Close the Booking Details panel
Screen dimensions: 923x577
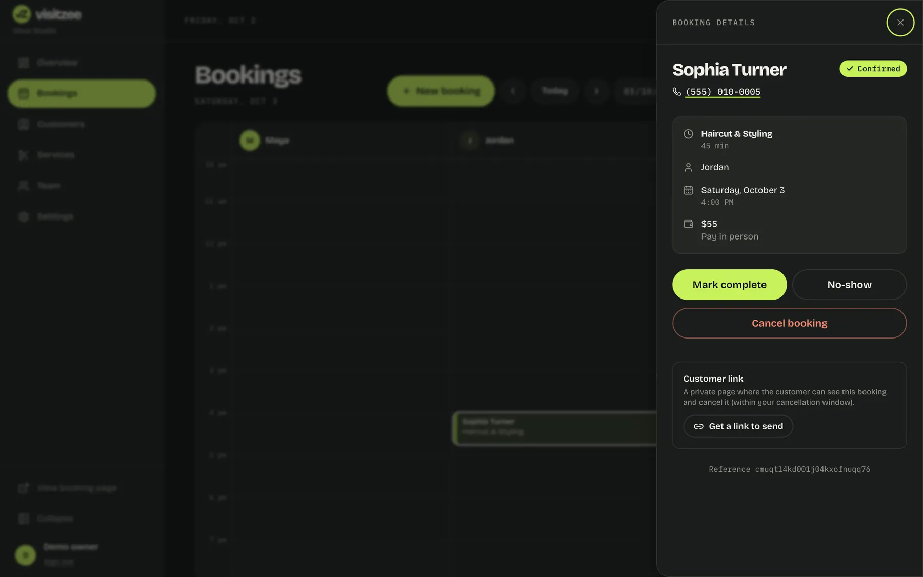(900, 23)
